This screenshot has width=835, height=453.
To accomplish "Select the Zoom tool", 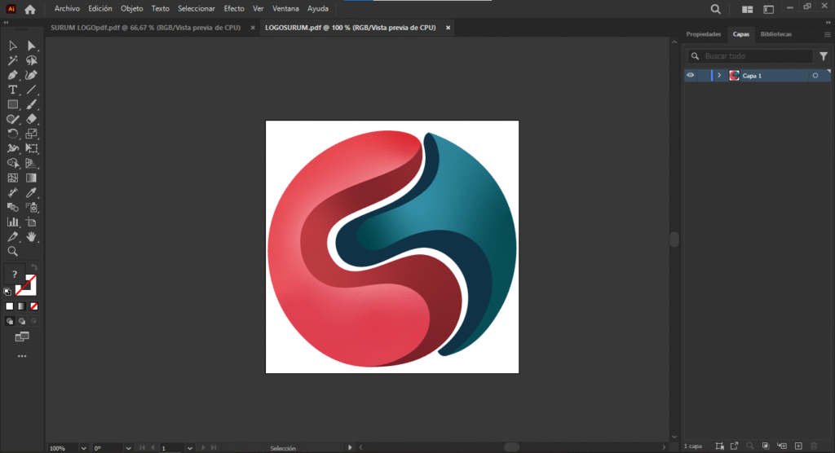I will pyautogui.click(x=13, y=251).
